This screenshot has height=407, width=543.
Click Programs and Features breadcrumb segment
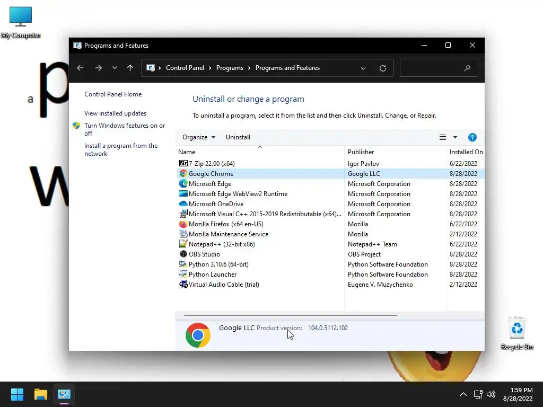(x=287, y=68)
